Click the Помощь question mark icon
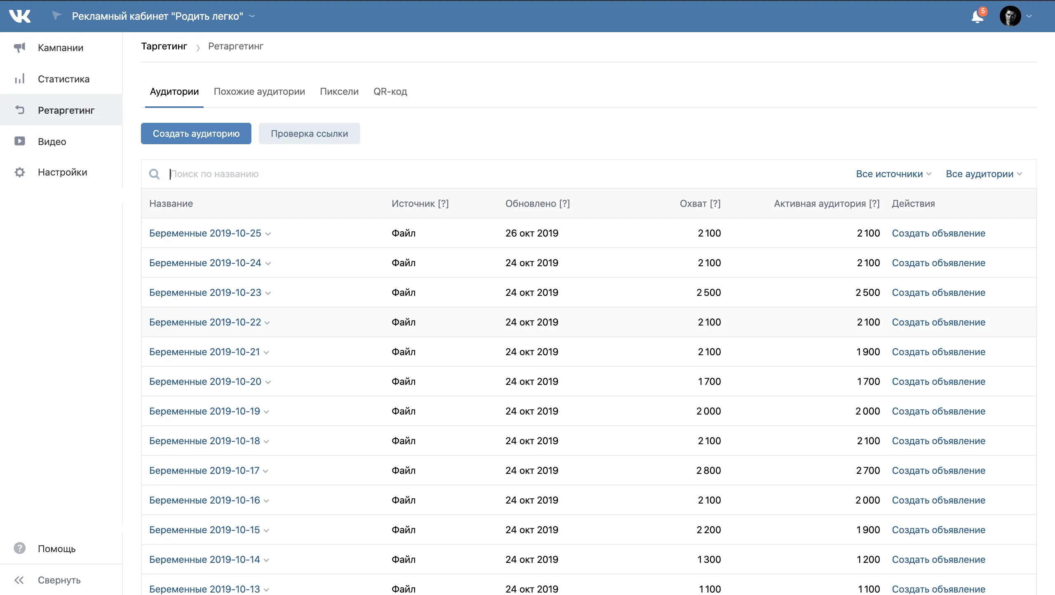 pyautogui.click(x=20, y=548)
